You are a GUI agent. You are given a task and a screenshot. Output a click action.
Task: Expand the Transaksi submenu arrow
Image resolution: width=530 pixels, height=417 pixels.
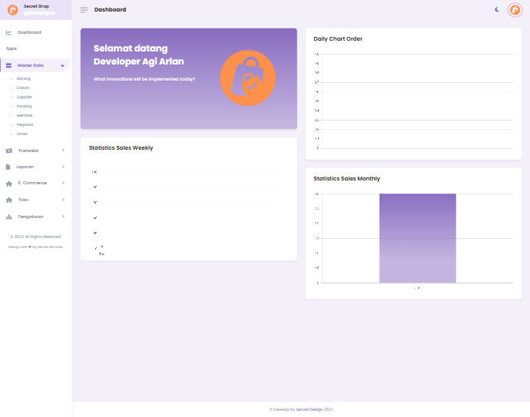63,151
